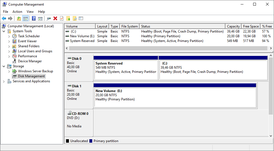Select Event Viewer in the tree
Image resolution: width=274 pixels, height=151 pixels.
tap(27, 41)
